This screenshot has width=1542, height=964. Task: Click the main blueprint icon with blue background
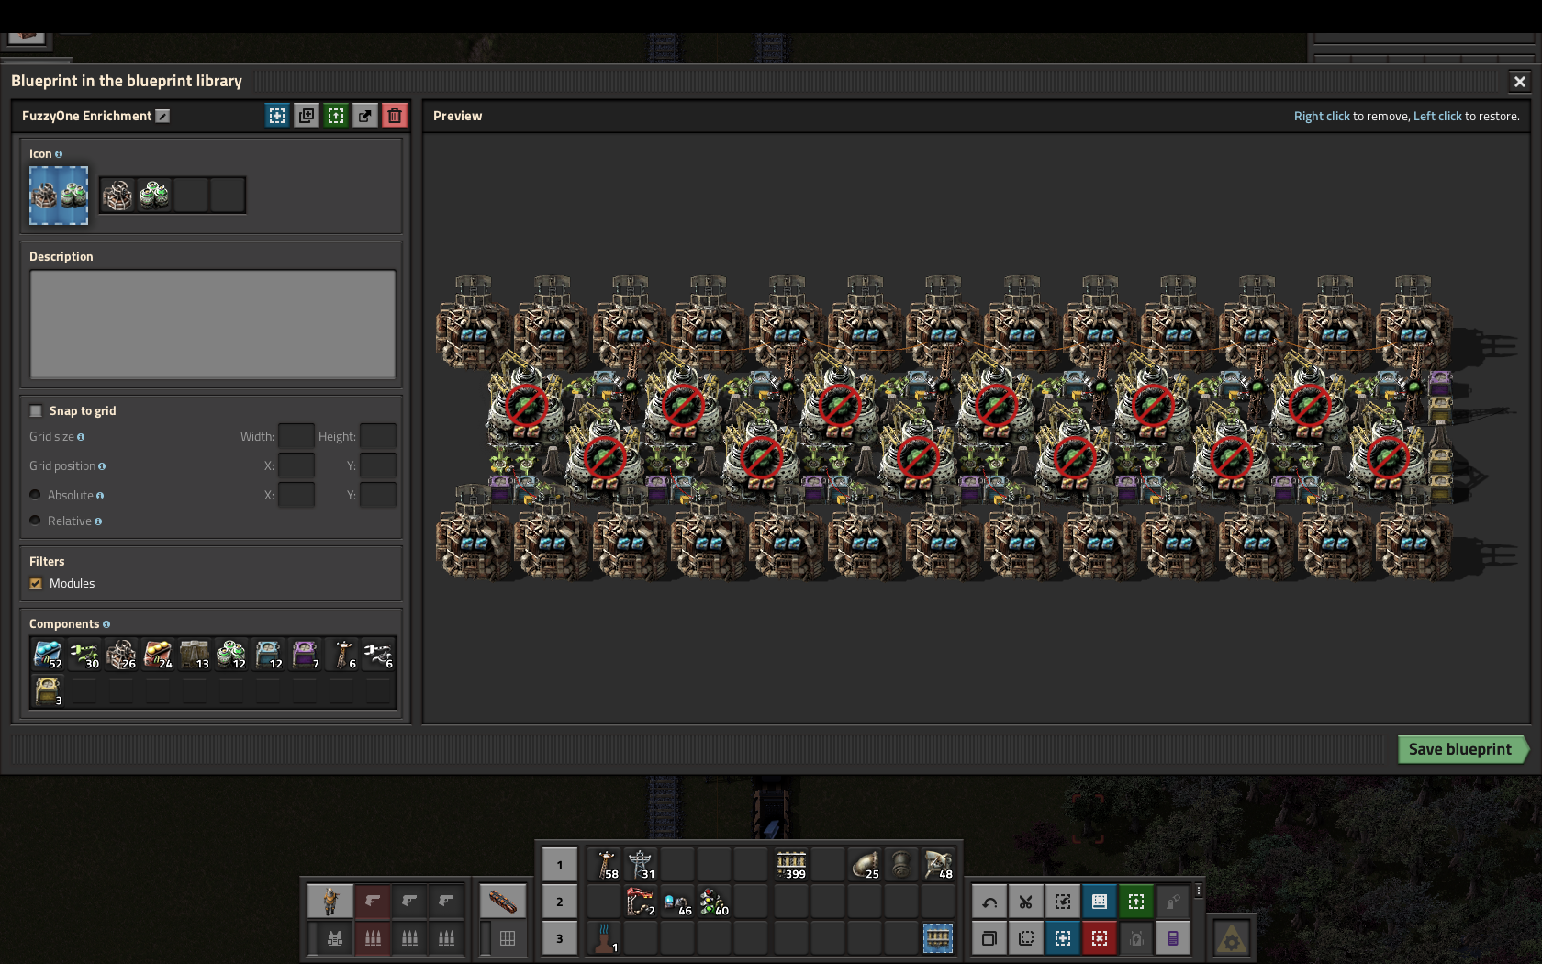[59, 196]
